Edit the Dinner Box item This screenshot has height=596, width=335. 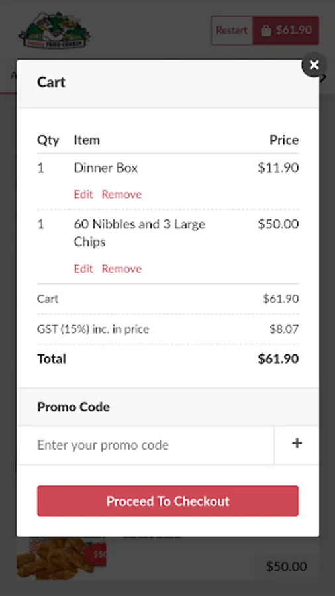pyautogui.click(x=83, y=194)
